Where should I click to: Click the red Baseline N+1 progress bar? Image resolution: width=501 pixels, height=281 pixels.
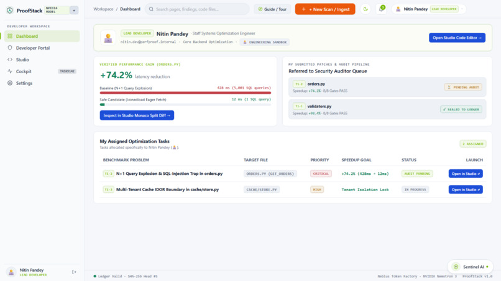(185, 93)
